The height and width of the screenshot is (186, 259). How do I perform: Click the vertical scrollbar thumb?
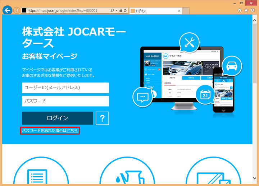[255, 54]
